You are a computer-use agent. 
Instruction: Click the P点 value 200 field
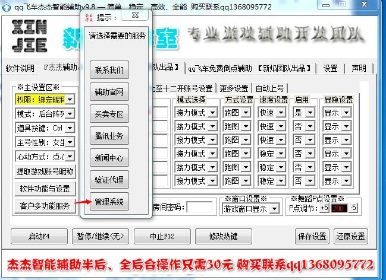(339, 208)
